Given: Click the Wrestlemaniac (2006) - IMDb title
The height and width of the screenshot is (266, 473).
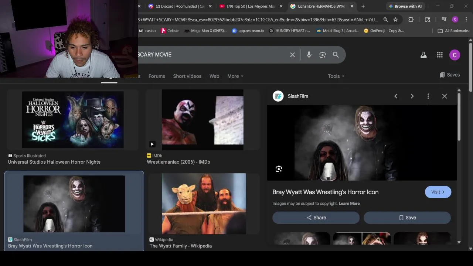Looking at the screenshot, I should [178, 162].
